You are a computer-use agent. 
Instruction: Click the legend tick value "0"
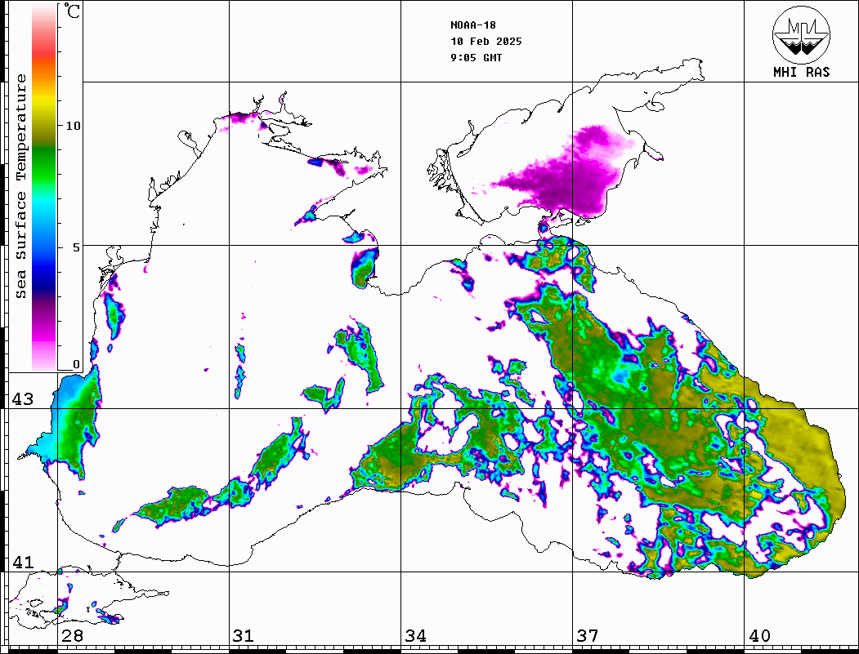point(76,364)
